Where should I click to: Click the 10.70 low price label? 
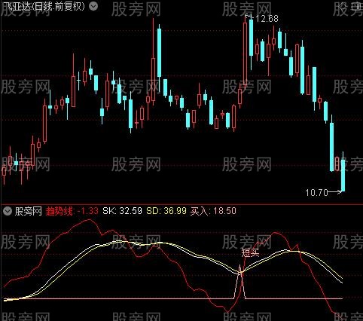pos(316,193)
